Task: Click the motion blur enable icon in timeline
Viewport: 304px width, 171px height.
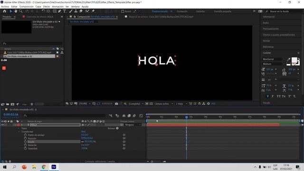Action: click(x=134, y=116)
